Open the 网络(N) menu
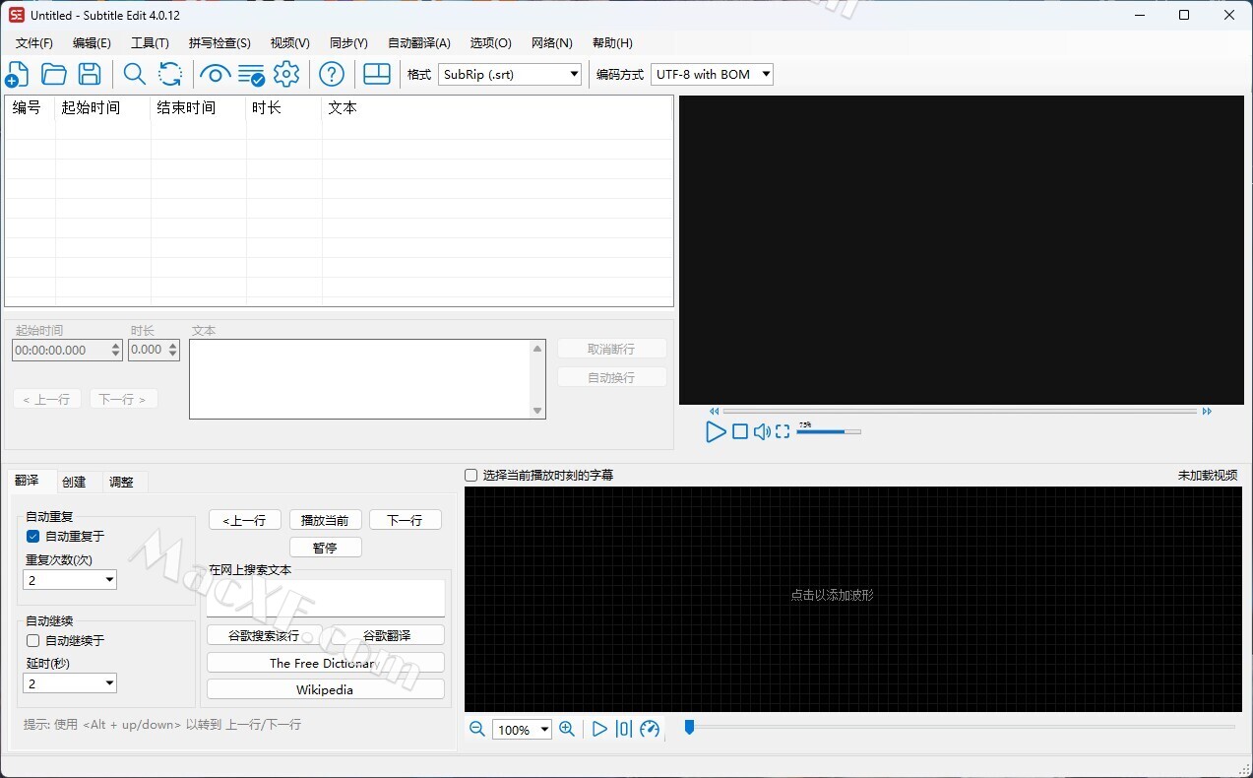 pos(552,43)
